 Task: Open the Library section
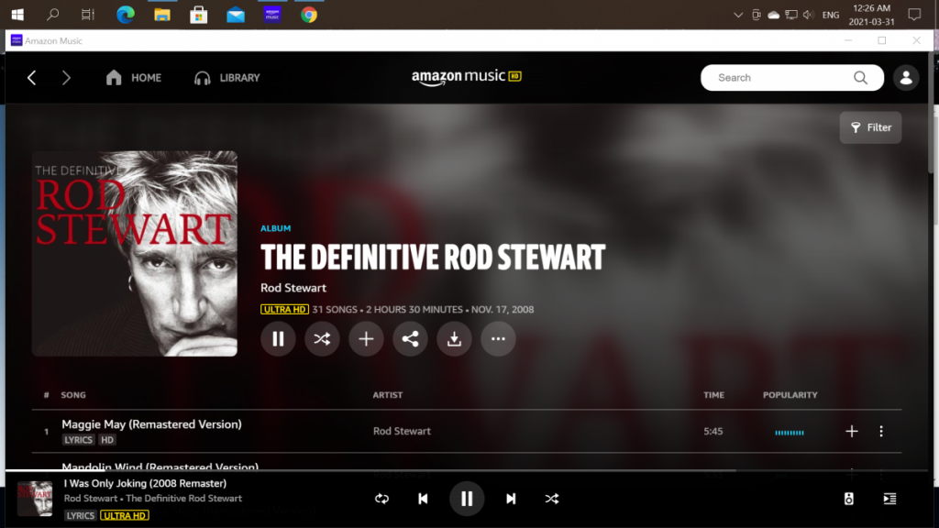(x=227, y=78)
